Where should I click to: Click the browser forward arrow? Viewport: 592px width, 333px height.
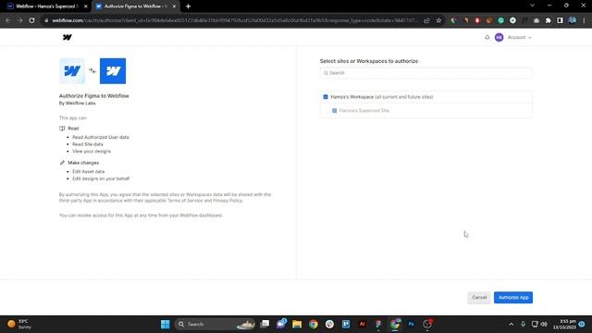click(x=19, y=20)
